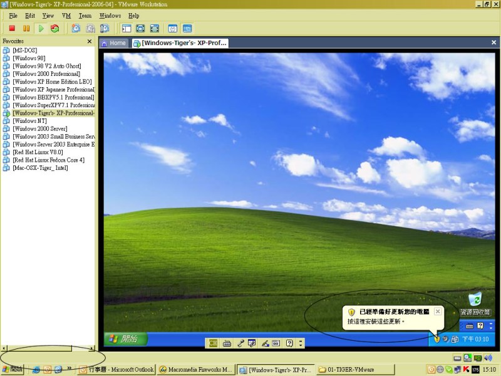Viewport: 501px width, 376px height.
Task: Select [Windows XP Home Edition LEO]
Action: tap(52, 81)
